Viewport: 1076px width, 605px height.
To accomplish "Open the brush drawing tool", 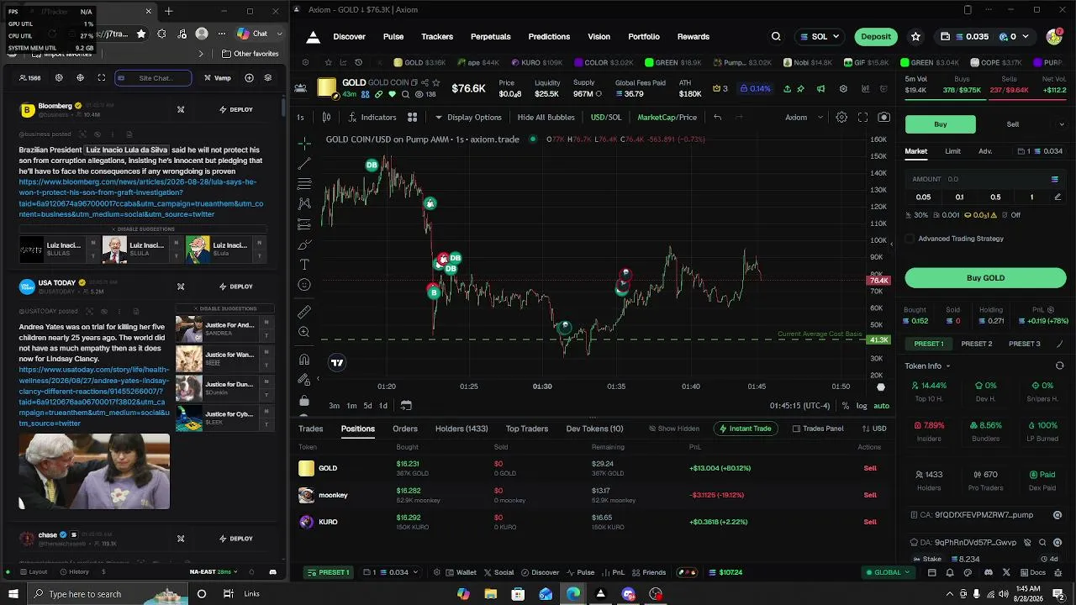I will pos(304,245).
